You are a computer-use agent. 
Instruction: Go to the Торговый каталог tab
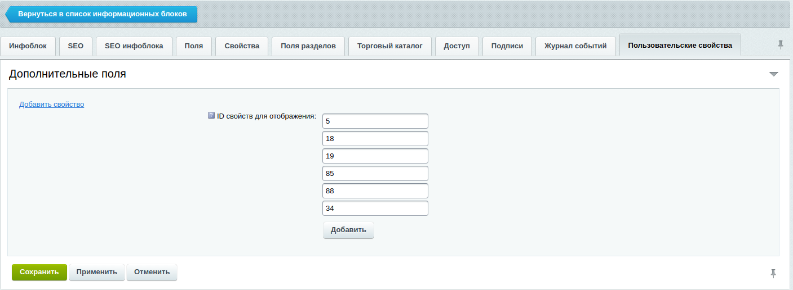389,46
